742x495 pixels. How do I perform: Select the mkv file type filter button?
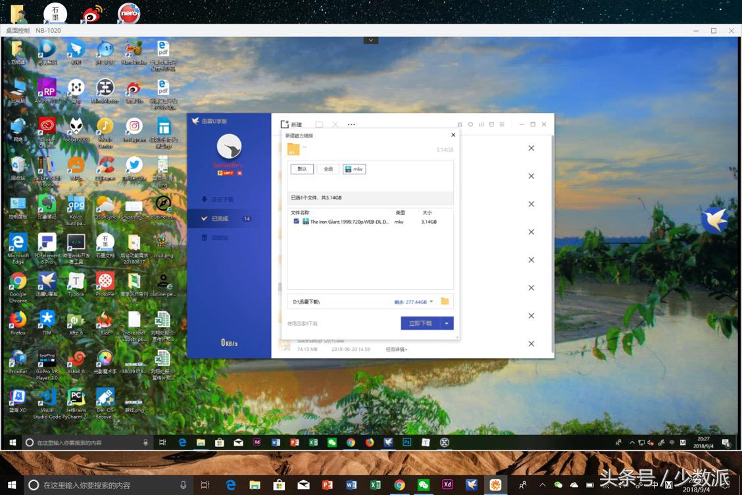tap(354, 169)
